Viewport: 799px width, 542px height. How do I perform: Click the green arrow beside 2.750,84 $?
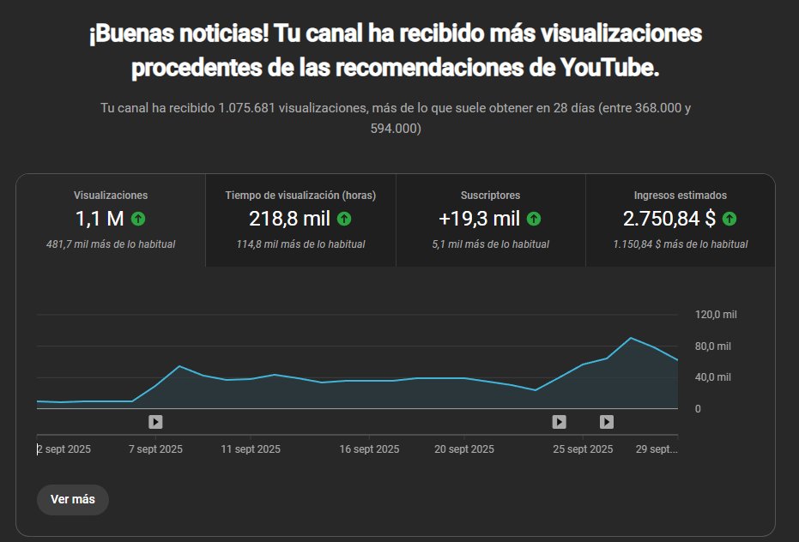point(729,220)
